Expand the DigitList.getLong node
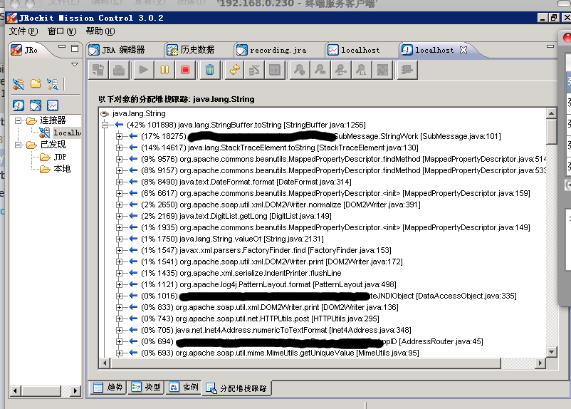 (119, 216)
